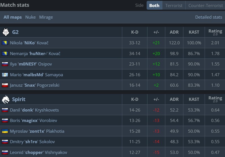Switch side filter to Terrorist

(174, 5)
